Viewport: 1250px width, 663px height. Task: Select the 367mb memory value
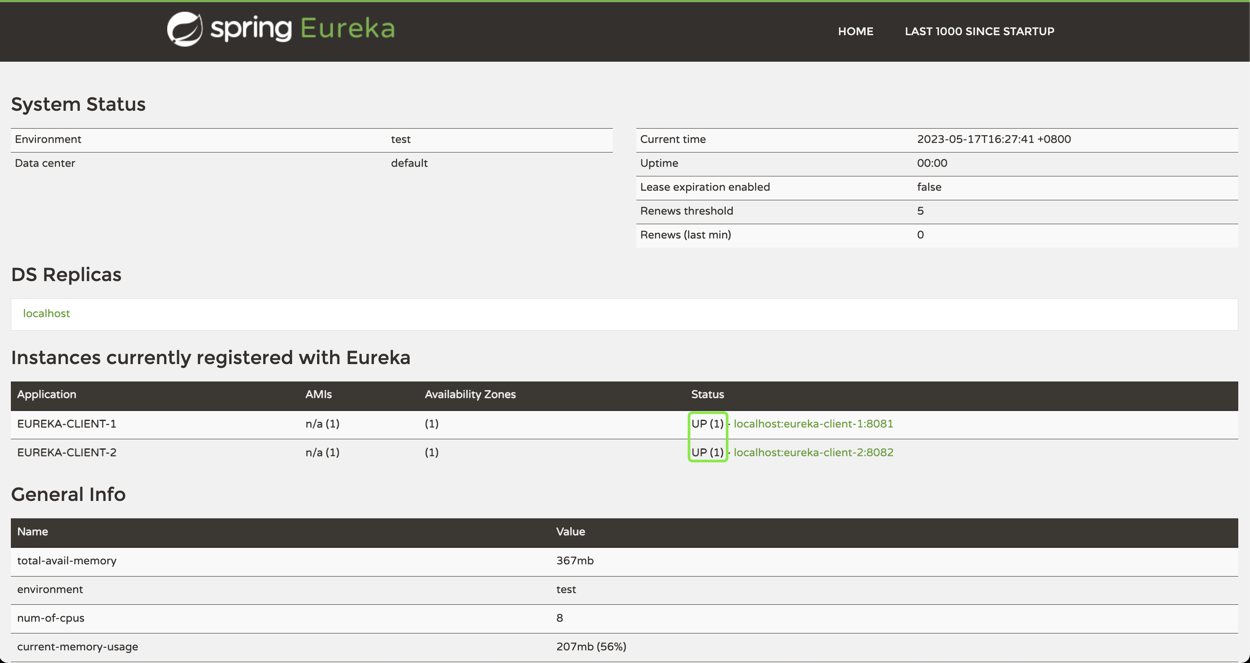575,560
